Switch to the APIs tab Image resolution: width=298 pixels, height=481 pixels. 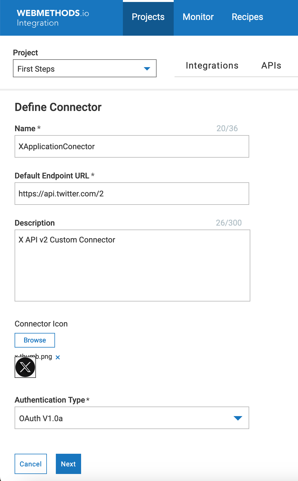pyautogui.click(x=271, y=66)
